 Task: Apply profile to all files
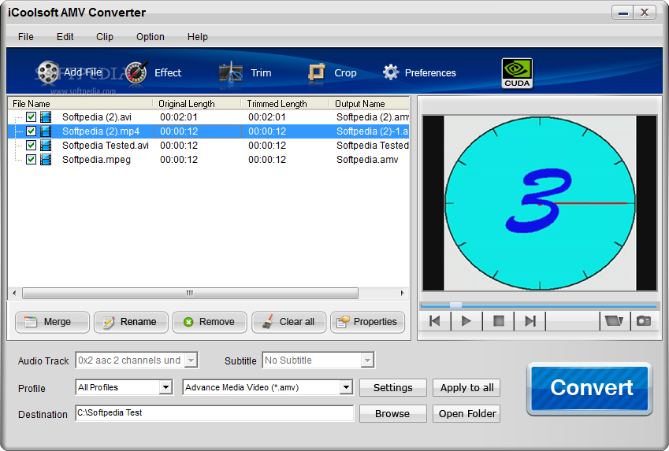466,387
